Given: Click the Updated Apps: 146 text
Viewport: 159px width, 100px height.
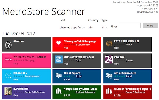Looking at the screenshot, I should 148,12.
